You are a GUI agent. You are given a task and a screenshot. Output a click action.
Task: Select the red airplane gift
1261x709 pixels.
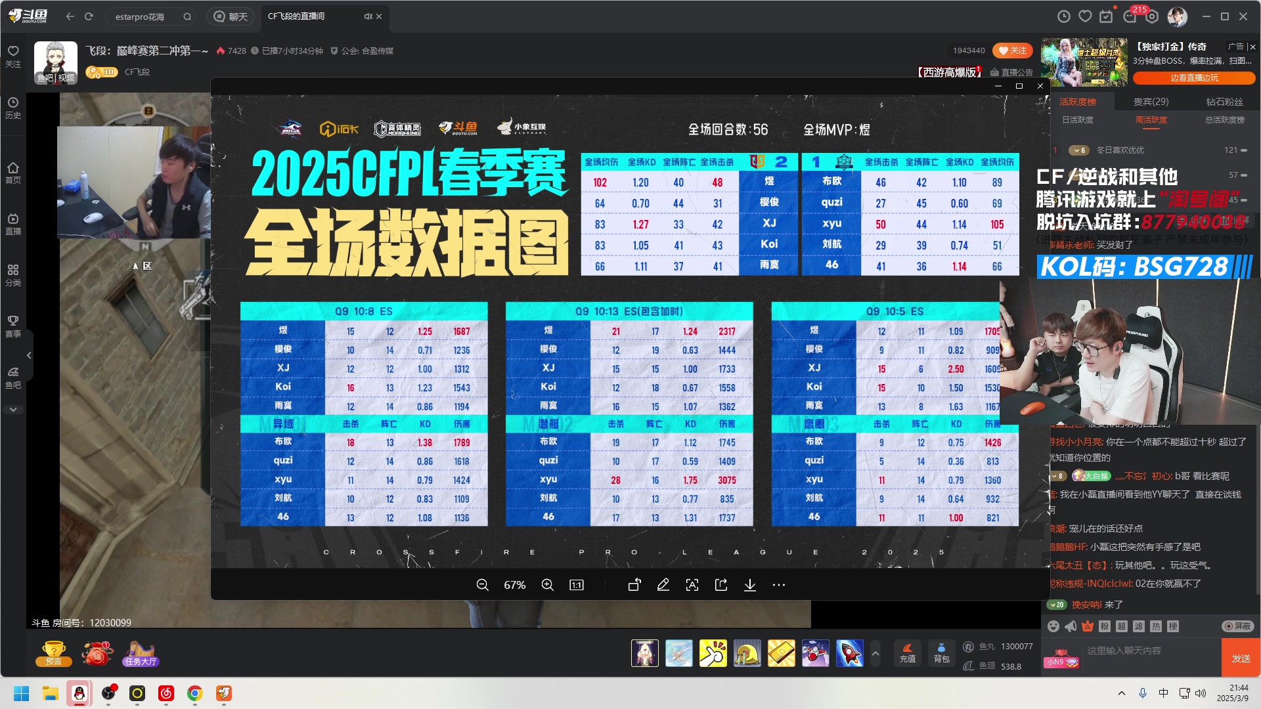[x=815, y=653]
